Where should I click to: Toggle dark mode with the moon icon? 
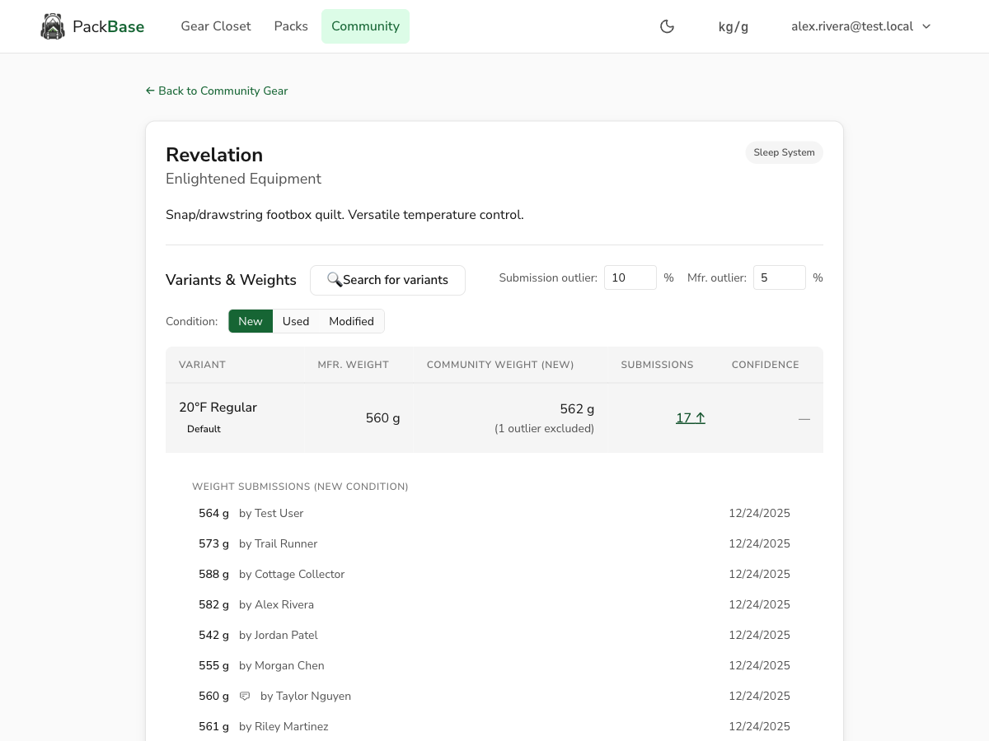[x=667, y=26]
